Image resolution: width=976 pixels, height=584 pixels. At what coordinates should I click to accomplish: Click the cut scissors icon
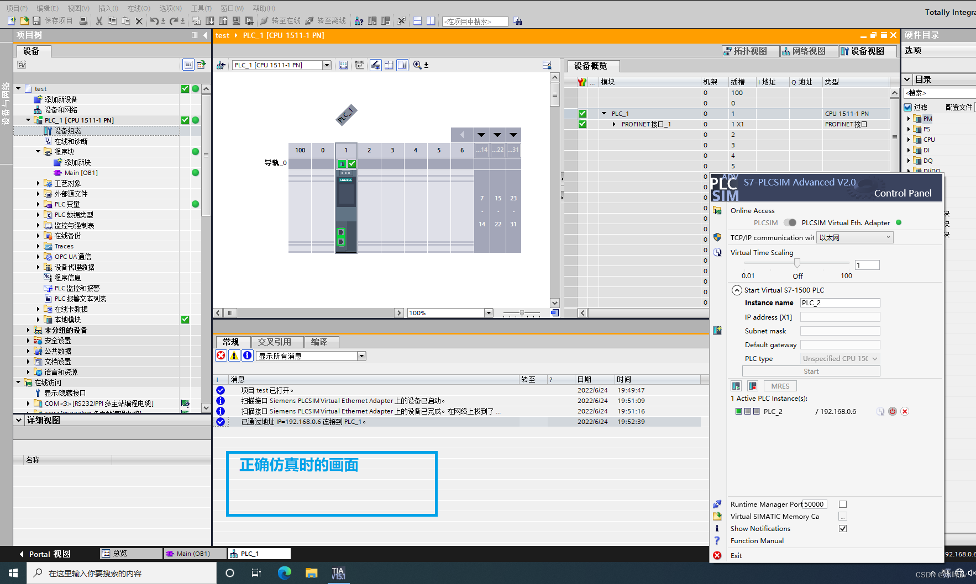[99, 21]
